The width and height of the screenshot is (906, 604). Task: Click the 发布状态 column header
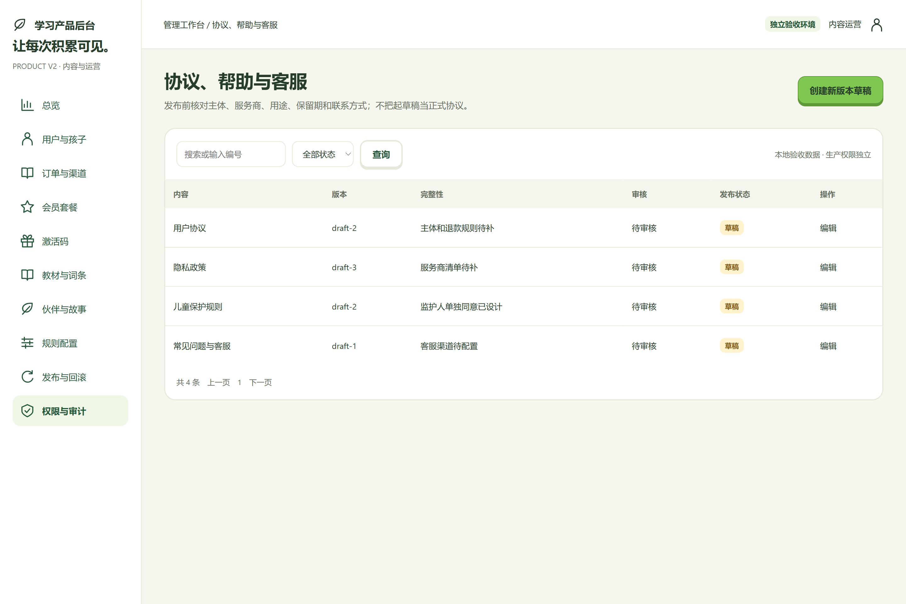click(x=735, y=194)
